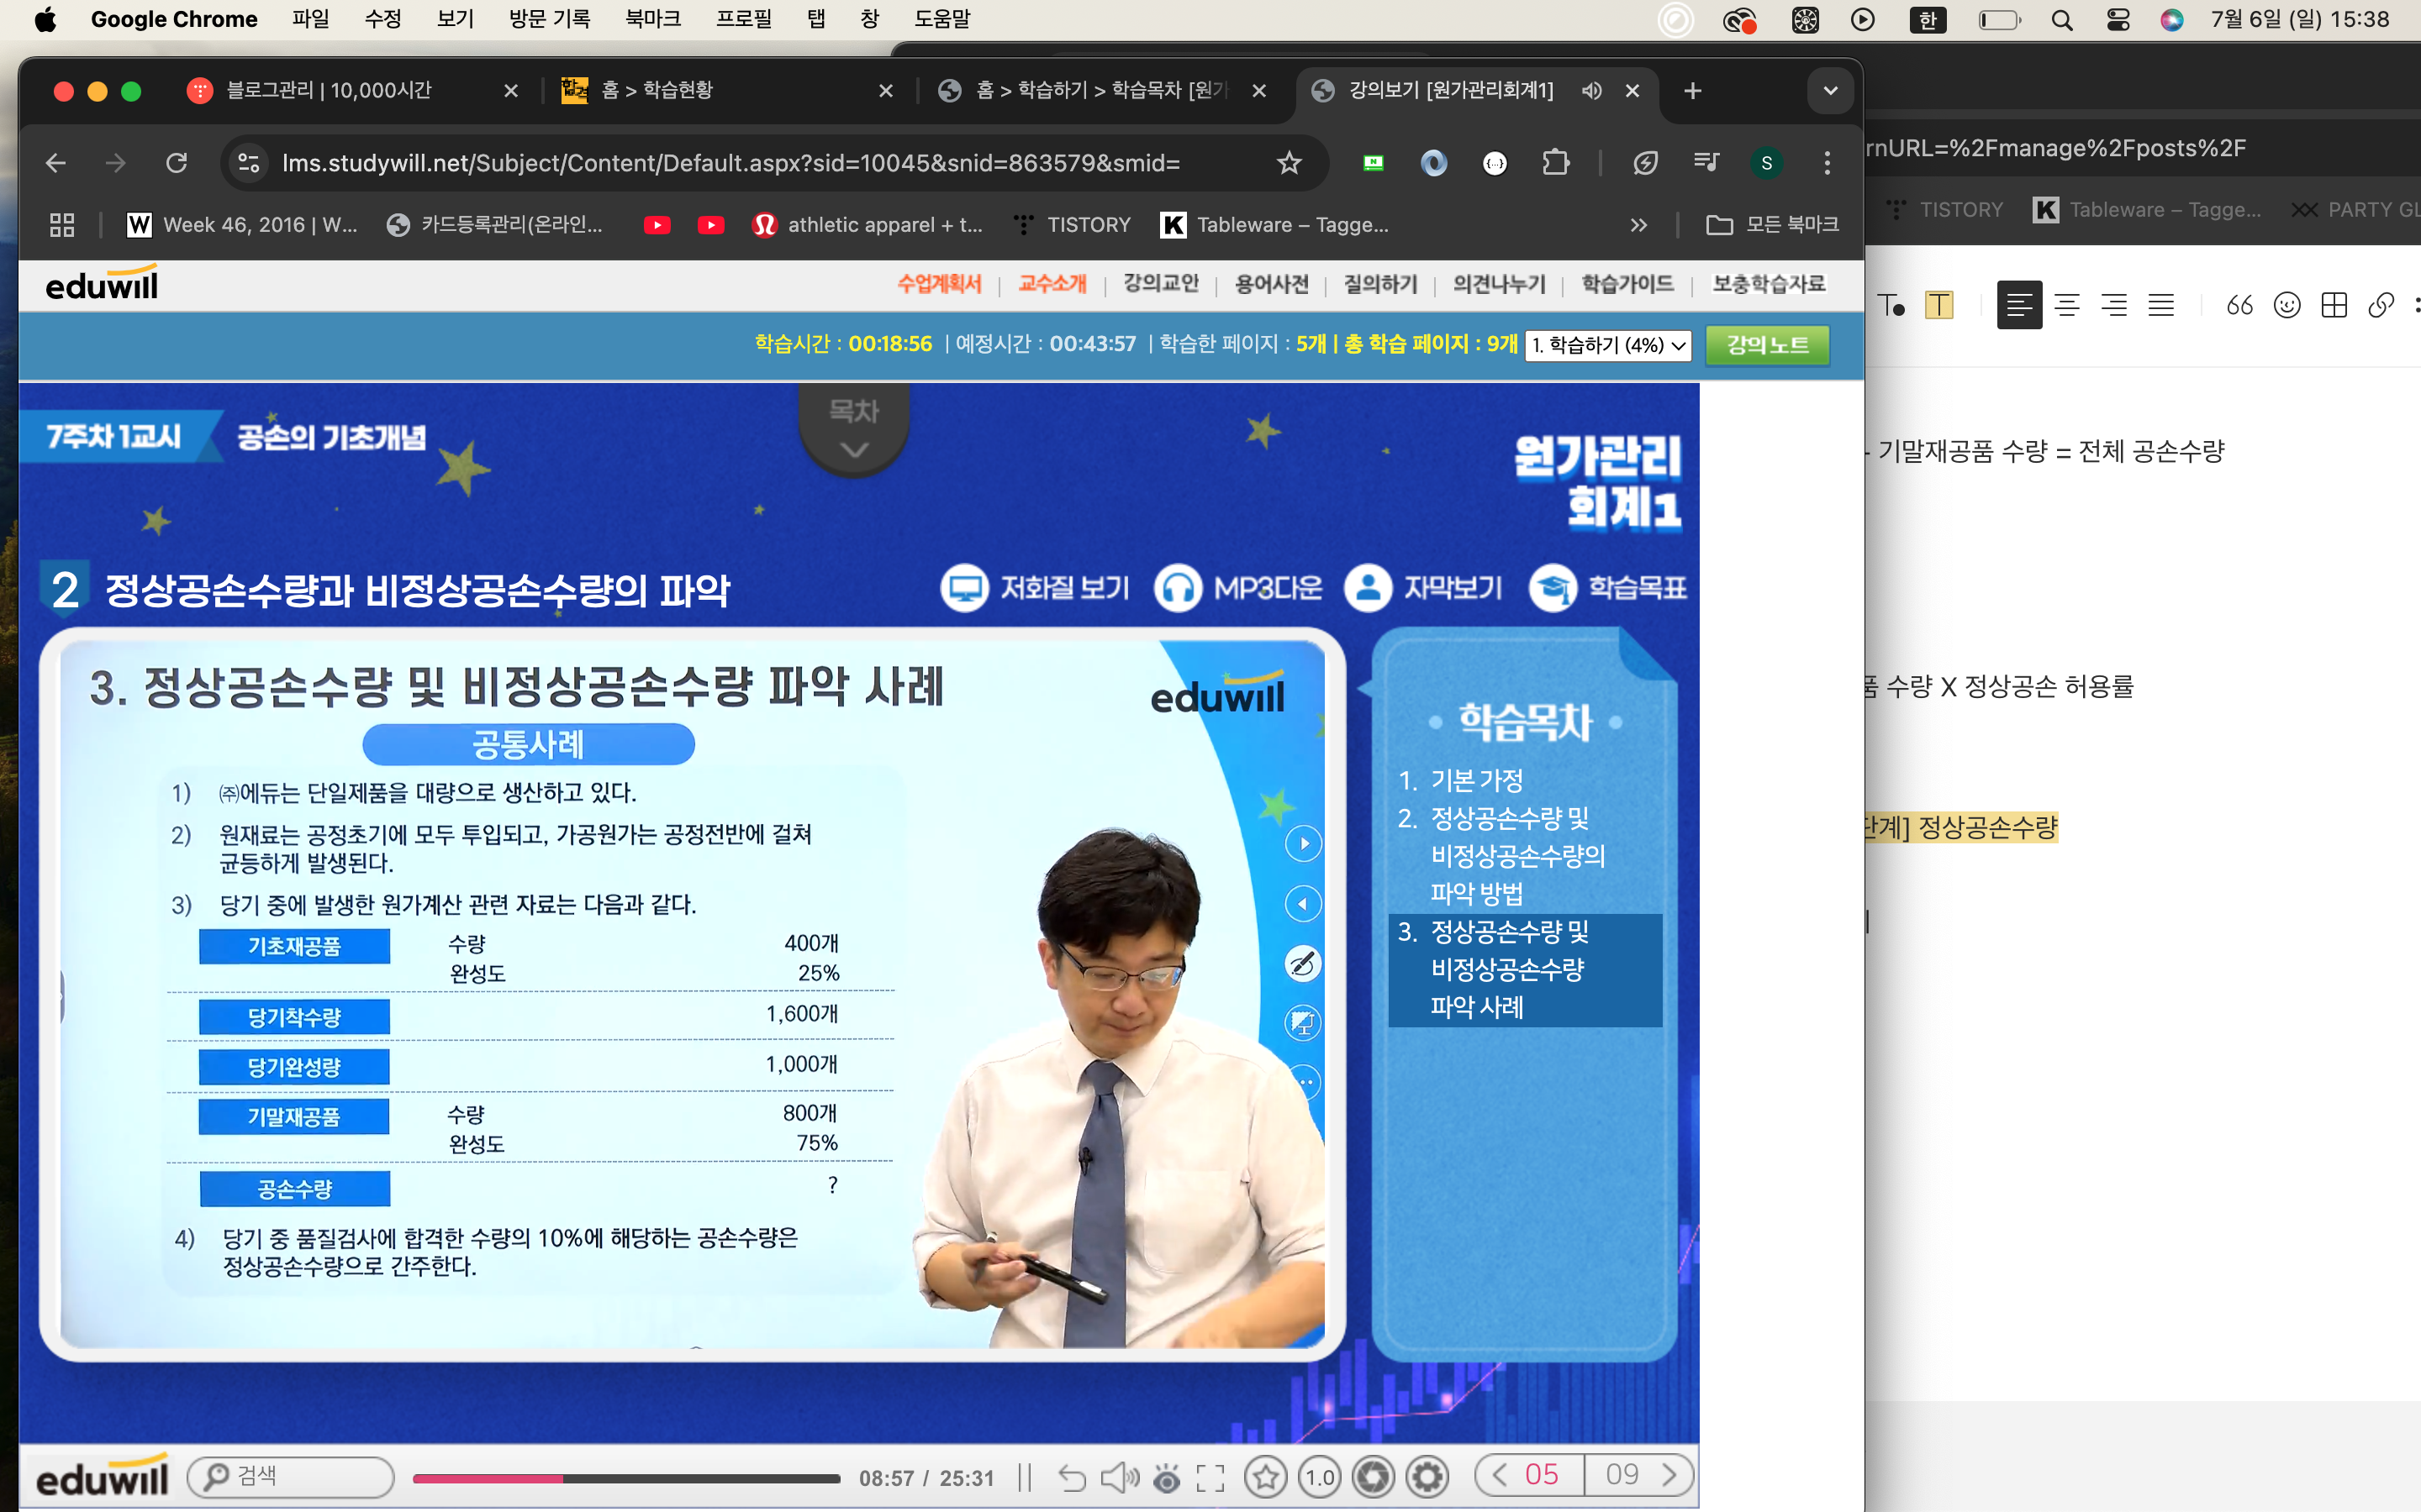Click the 1.0 playback speed button
2421x1512 pixels.
(x=1320, y=1476)
